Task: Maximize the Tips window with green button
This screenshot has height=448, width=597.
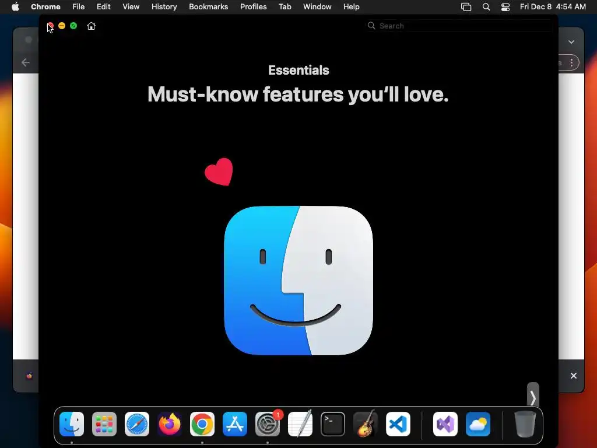Action: [x=73, y=26]
